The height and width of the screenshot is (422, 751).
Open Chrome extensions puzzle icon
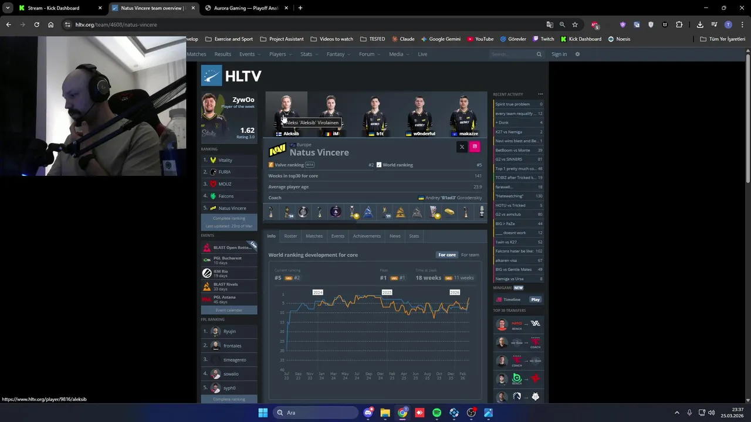pos(679,25)
